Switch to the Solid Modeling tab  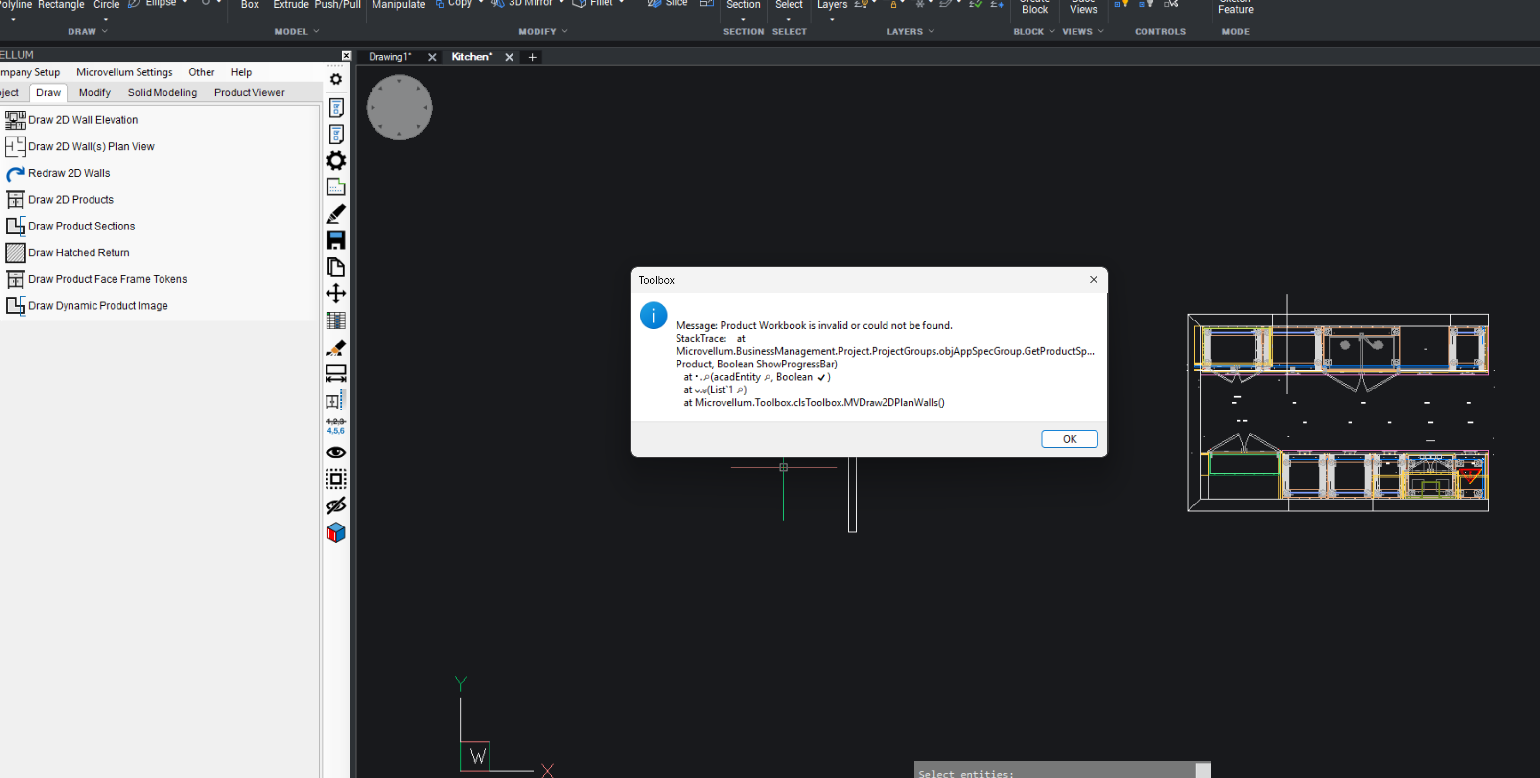[x=162, y=92]
